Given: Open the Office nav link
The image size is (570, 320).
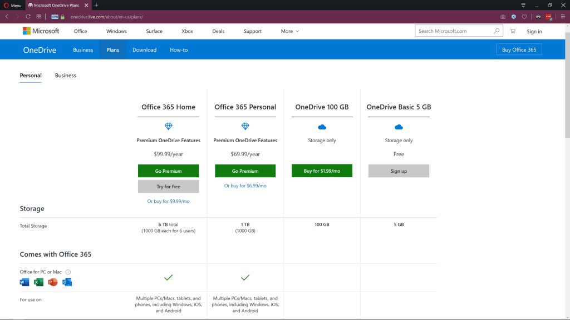Looking at the screenshot, I should click(80, 31).
